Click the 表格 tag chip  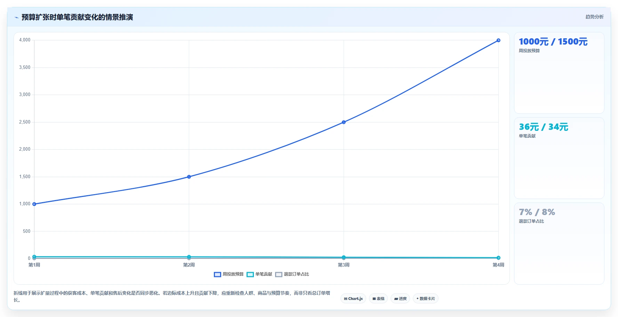click(378, 299)
